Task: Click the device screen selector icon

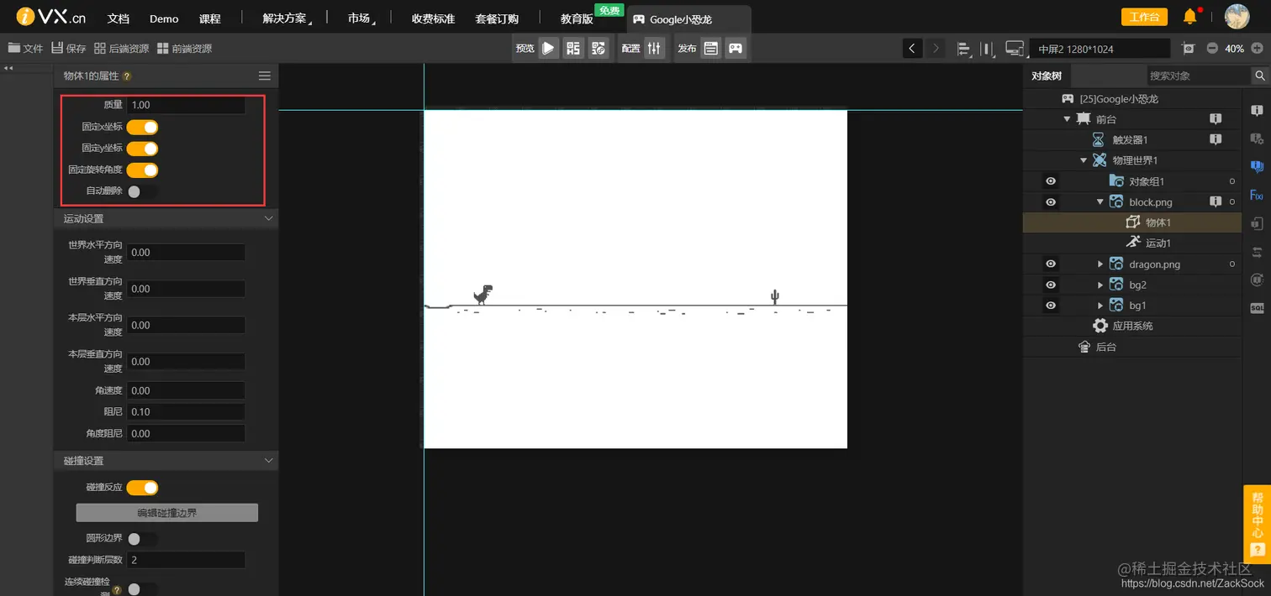Action: tap(1015, 49)
